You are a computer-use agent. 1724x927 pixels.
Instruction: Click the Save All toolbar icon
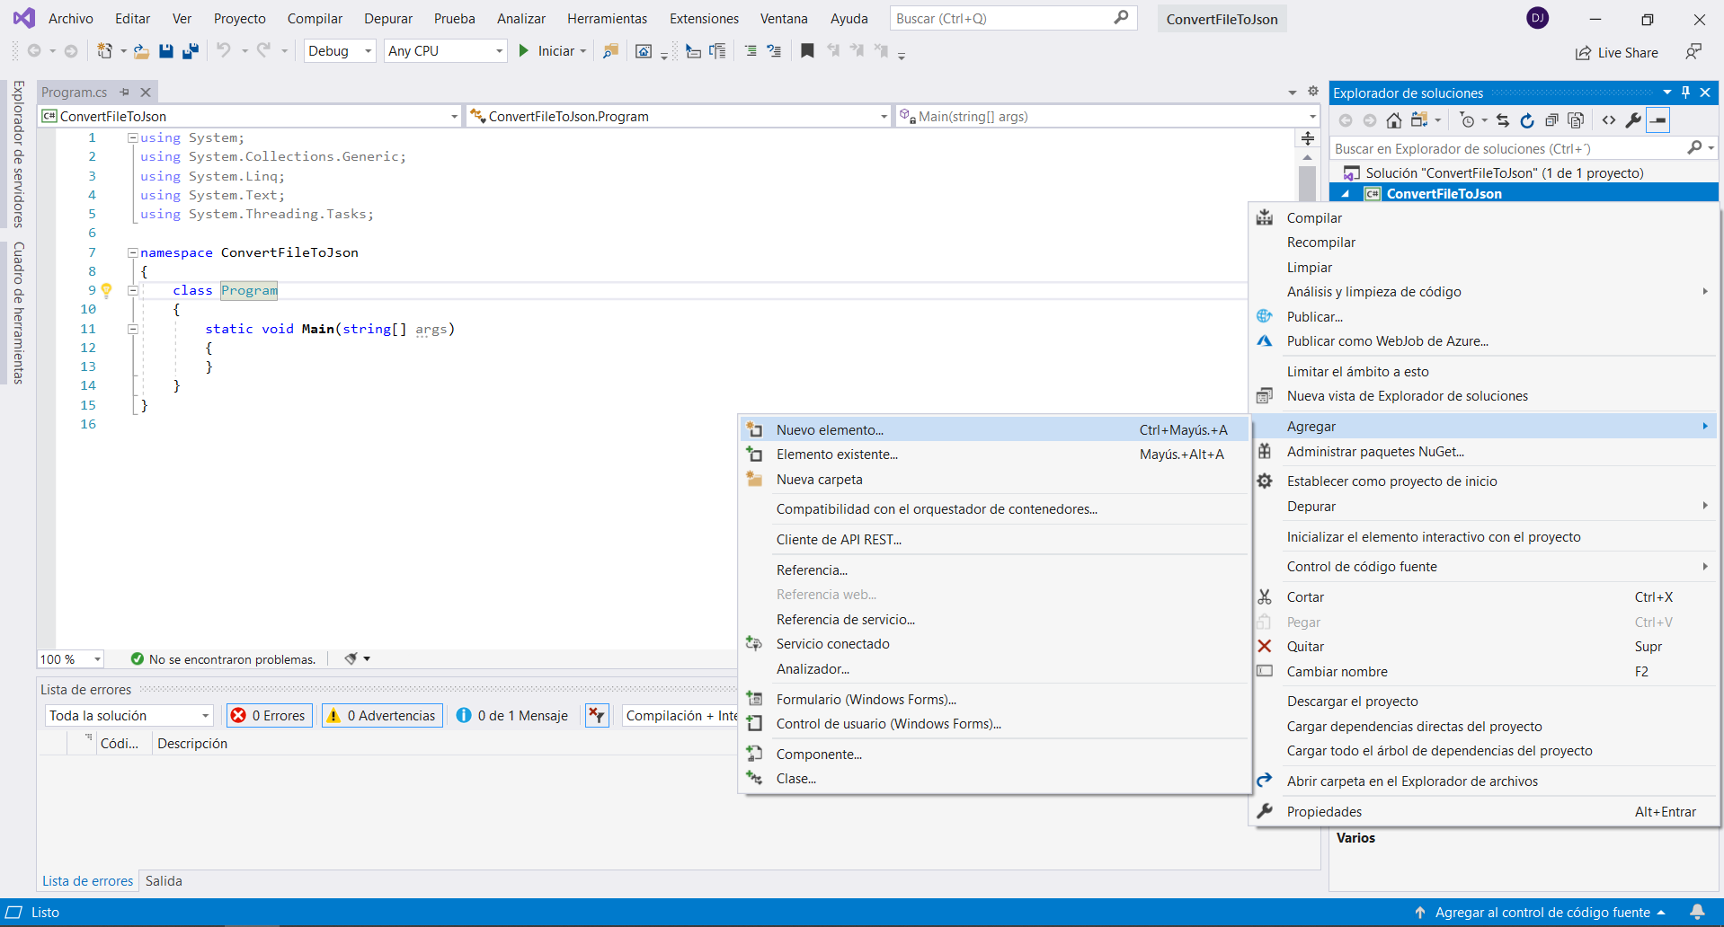pyautogui.click(x=190, y=51)
